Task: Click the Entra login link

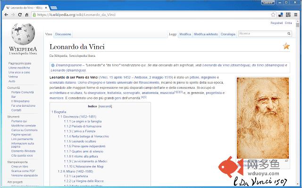Action: tap(288, 23)
